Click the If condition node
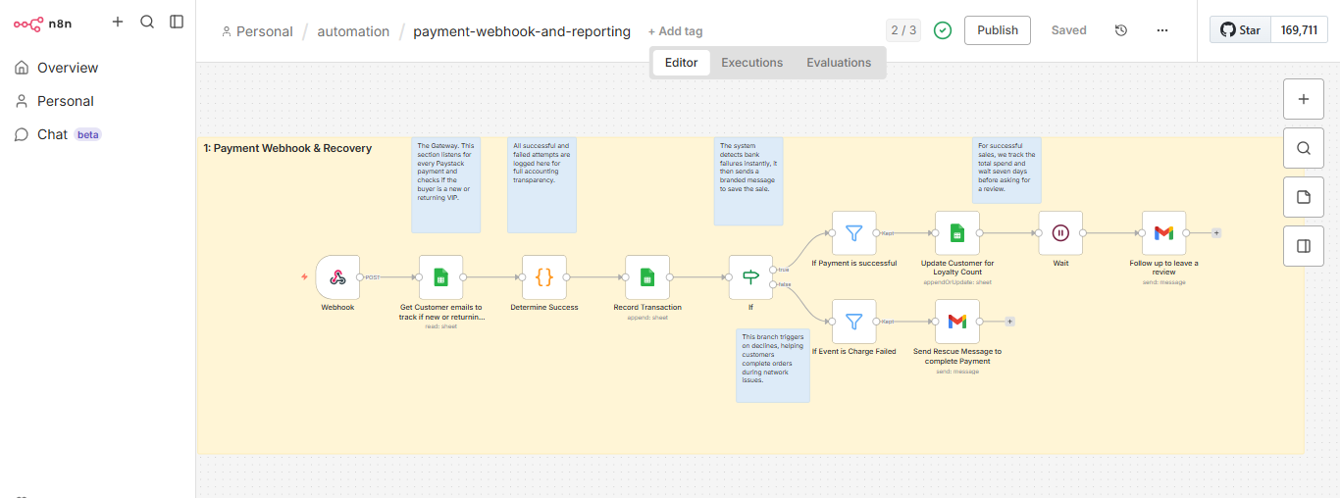This screenshot has height=498, width=1340. (750, 277)
